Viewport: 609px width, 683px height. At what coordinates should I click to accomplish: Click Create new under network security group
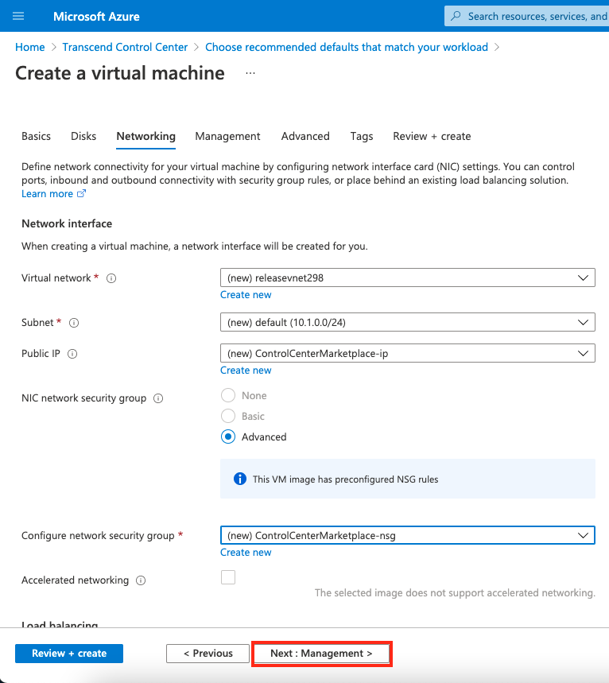coord(246,553)
